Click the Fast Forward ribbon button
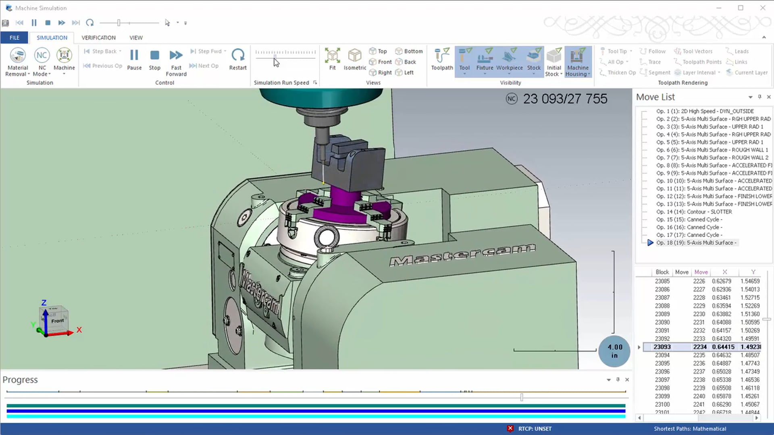This screenshot has width=774, height=435. point(176,62)
